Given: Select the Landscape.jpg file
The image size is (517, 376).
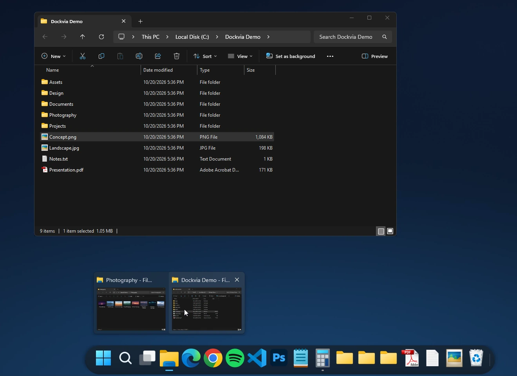Looking at the screenshot, I should pyautogui.click(x=157, y=148).
